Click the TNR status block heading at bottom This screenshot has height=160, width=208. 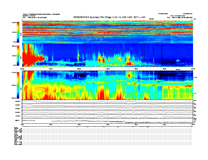[x=15, y=141]
